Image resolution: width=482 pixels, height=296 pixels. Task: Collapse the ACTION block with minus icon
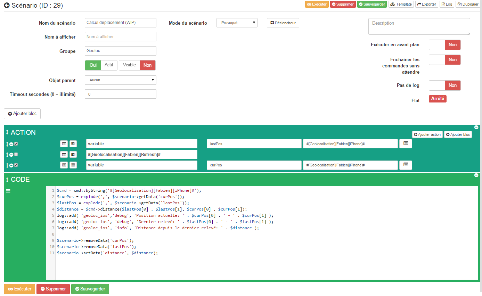pos(476,128)
